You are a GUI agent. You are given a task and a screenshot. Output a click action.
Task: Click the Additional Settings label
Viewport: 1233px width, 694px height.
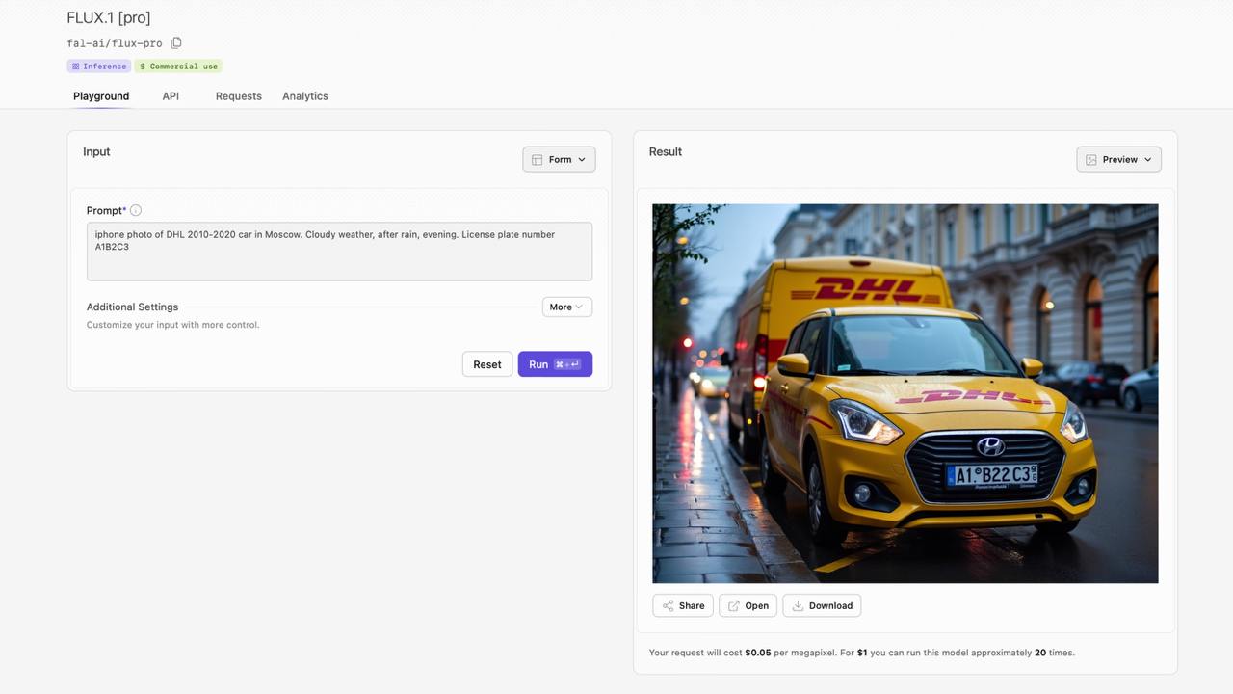pyautogui.click(x=132, y=307)
